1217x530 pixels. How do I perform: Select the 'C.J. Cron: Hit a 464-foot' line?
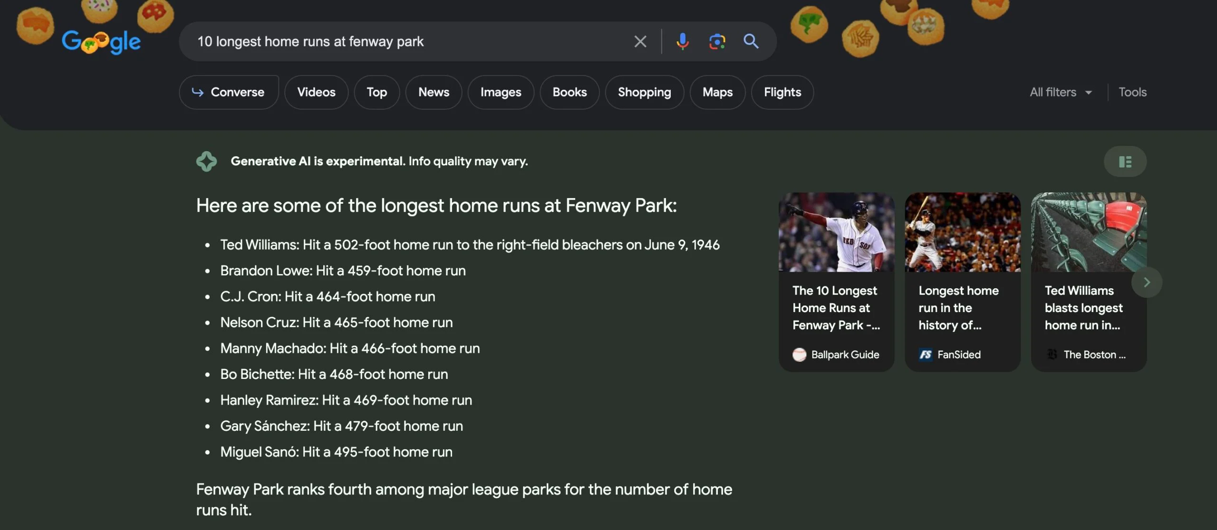tap(328, 297)
